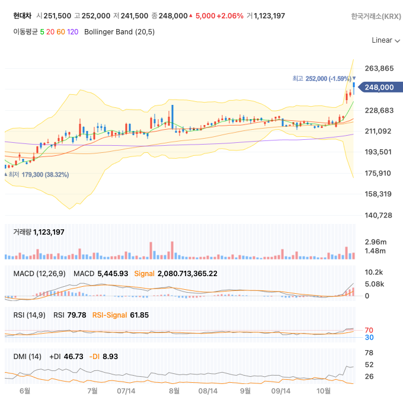Click the DMI (14) indicator label
This screenshot has width=403, height=413.
tap(27, 356)
